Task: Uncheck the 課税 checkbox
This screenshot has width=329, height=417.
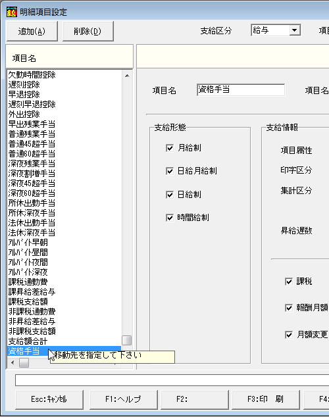Action: click(289, 282)
